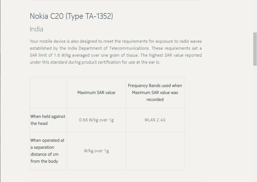Click the vertical scrollbar thumb
The image size is (257, 182).
[255, 49]
